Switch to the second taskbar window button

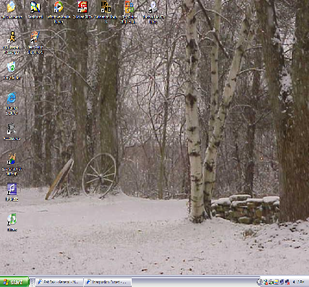[x=108, y=282]
